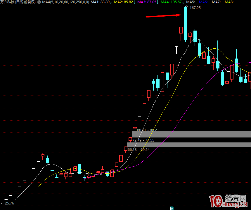This screenshot has width=251, height=210.
Task: Select the gap label 72.79 - 77.55
Action: click(x=143, y=140)
